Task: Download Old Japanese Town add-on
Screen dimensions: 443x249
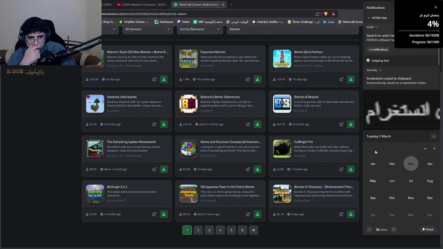Action: click(x=257, y=214)
